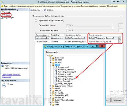Select the PerfLogs folder

(x=58, y=91)
